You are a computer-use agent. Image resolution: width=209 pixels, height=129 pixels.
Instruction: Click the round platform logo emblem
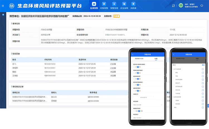[12, 6]
